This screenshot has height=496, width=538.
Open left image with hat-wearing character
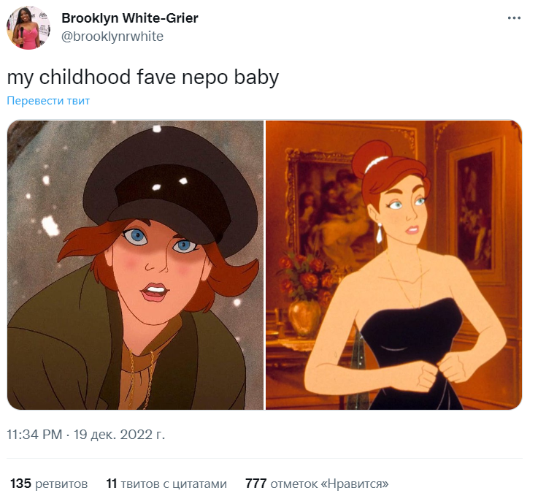pyautogui.click(x=136, y=264)
